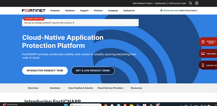Open the Solutions menu in the top navigation

coord(70,11)
